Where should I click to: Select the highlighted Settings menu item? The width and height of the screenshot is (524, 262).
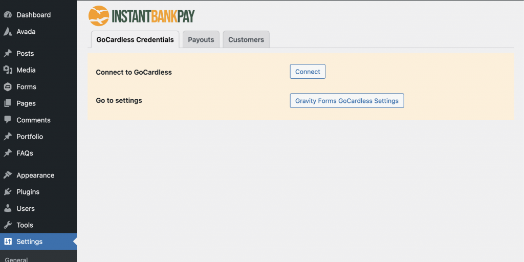tap(38, 242)
